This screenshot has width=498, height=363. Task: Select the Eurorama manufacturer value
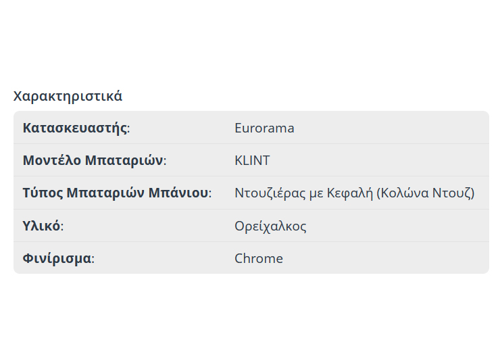tap(264, 128)
